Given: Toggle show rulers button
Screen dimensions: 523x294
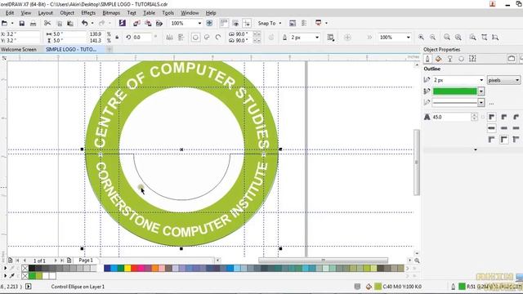Looking at the screenshot, I should (224, 23).
